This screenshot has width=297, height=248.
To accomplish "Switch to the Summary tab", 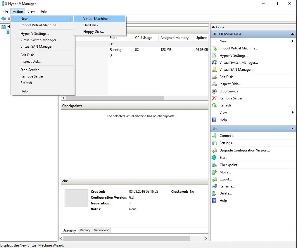I will [x=70, y=230].
